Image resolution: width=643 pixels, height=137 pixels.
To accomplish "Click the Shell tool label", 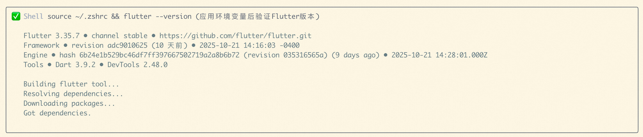I will pos(33,16).
